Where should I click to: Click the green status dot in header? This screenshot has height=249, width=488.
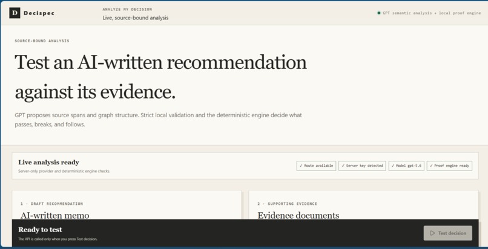[379, 13]
